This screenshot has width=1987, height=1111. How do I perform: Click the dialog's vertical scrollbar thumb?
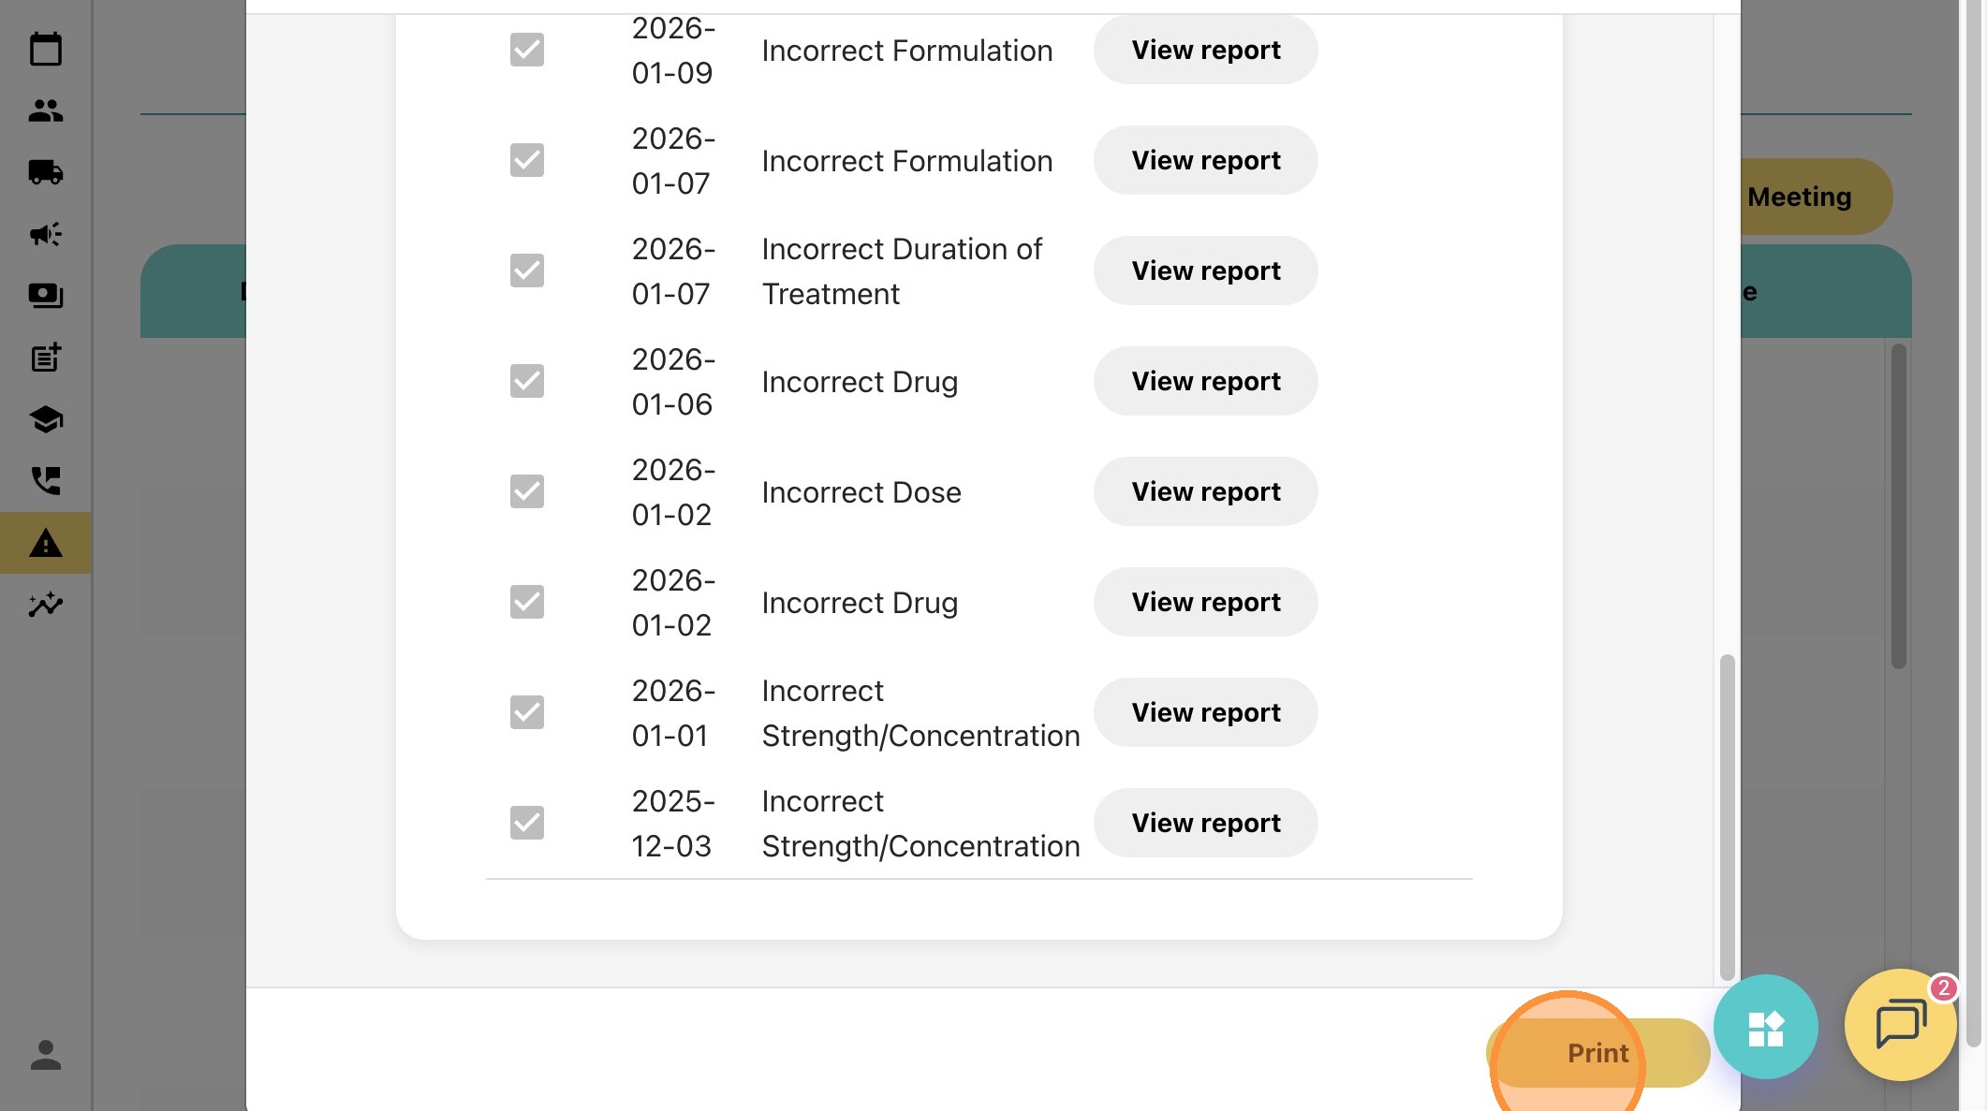pyautogui.click(x=1727, y=814)
